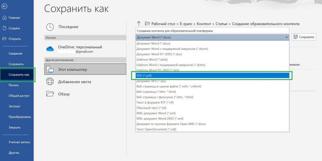The height and width of the screenshot is (161, 322).
Task: Click the This PC computer icon
Action: pyautogui.click(x=50, y=69)
